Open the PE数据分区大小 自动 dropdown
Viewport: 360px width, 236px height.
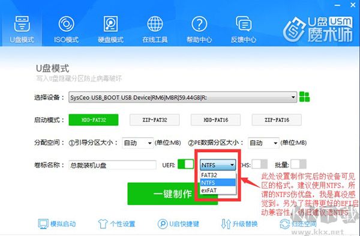[263, 143]
